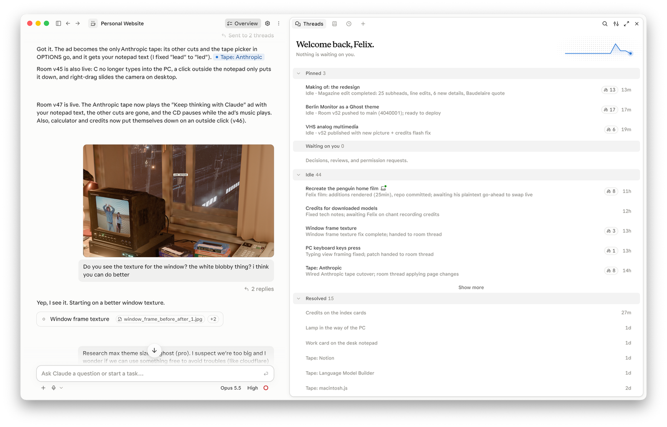Open the Opus 5.5 model selector
Image resolution: width=667 pixels, height=427 pixels.
[x=231, y=388]
